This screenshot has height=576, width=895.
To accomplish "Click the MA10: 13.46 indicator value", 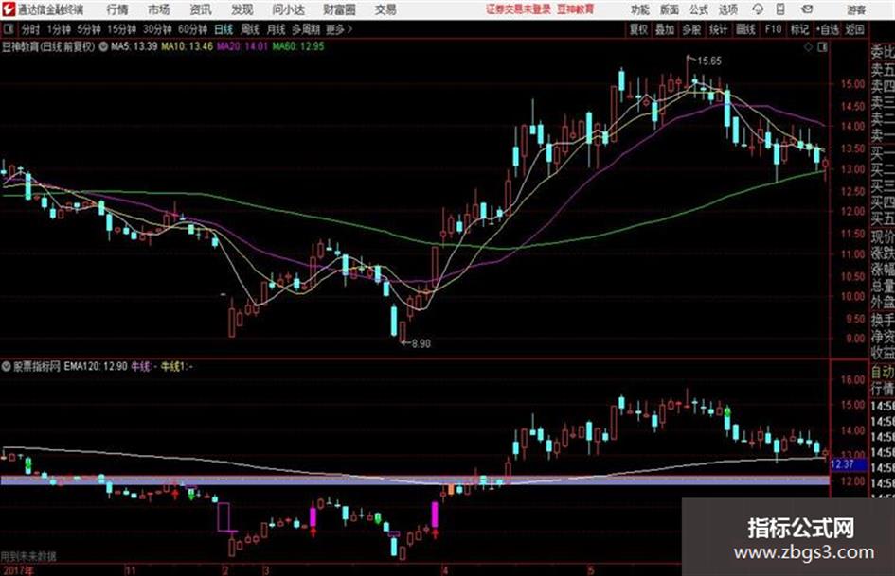I will (187, 46).
